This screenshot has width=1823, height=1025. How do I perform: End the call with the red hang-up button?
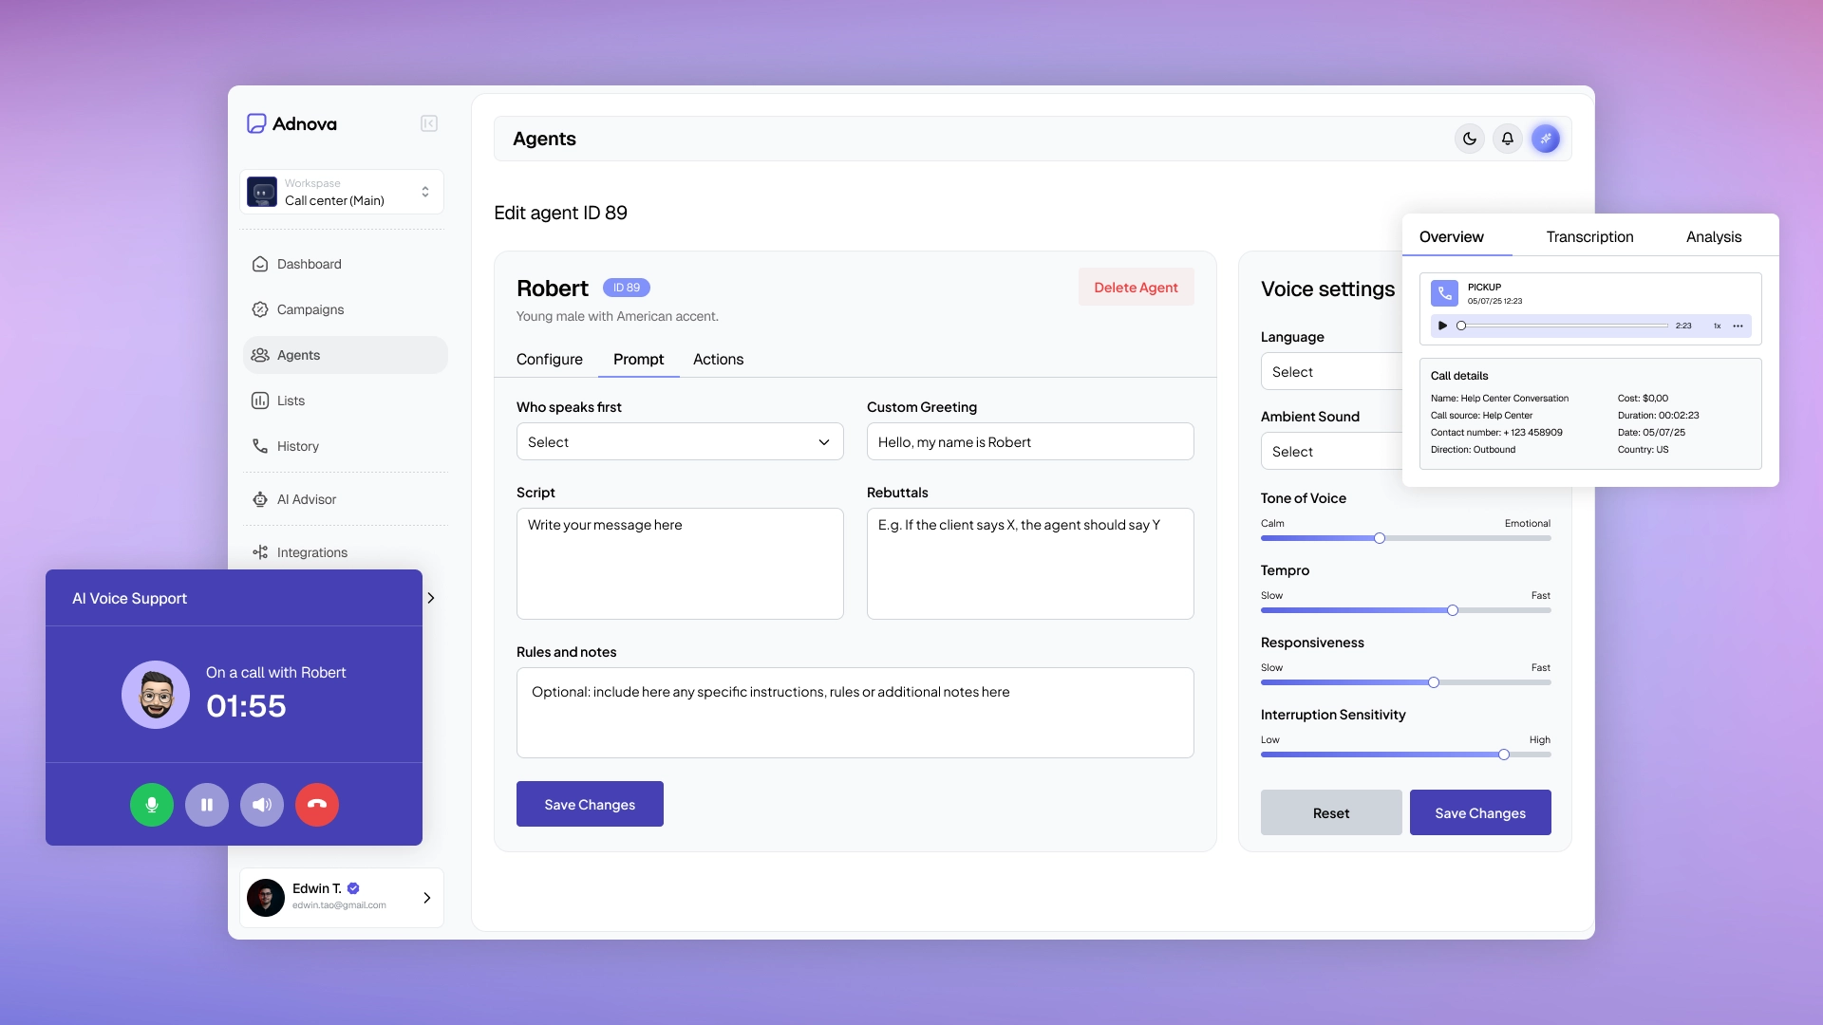click(317, 804)
